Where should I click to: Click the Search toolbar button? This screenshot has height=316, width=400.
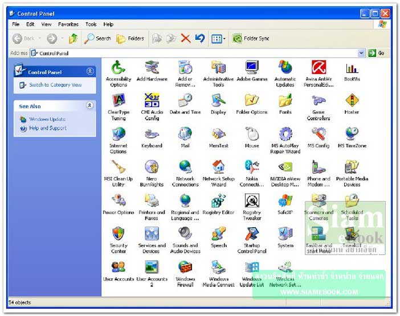click(97, 39)
